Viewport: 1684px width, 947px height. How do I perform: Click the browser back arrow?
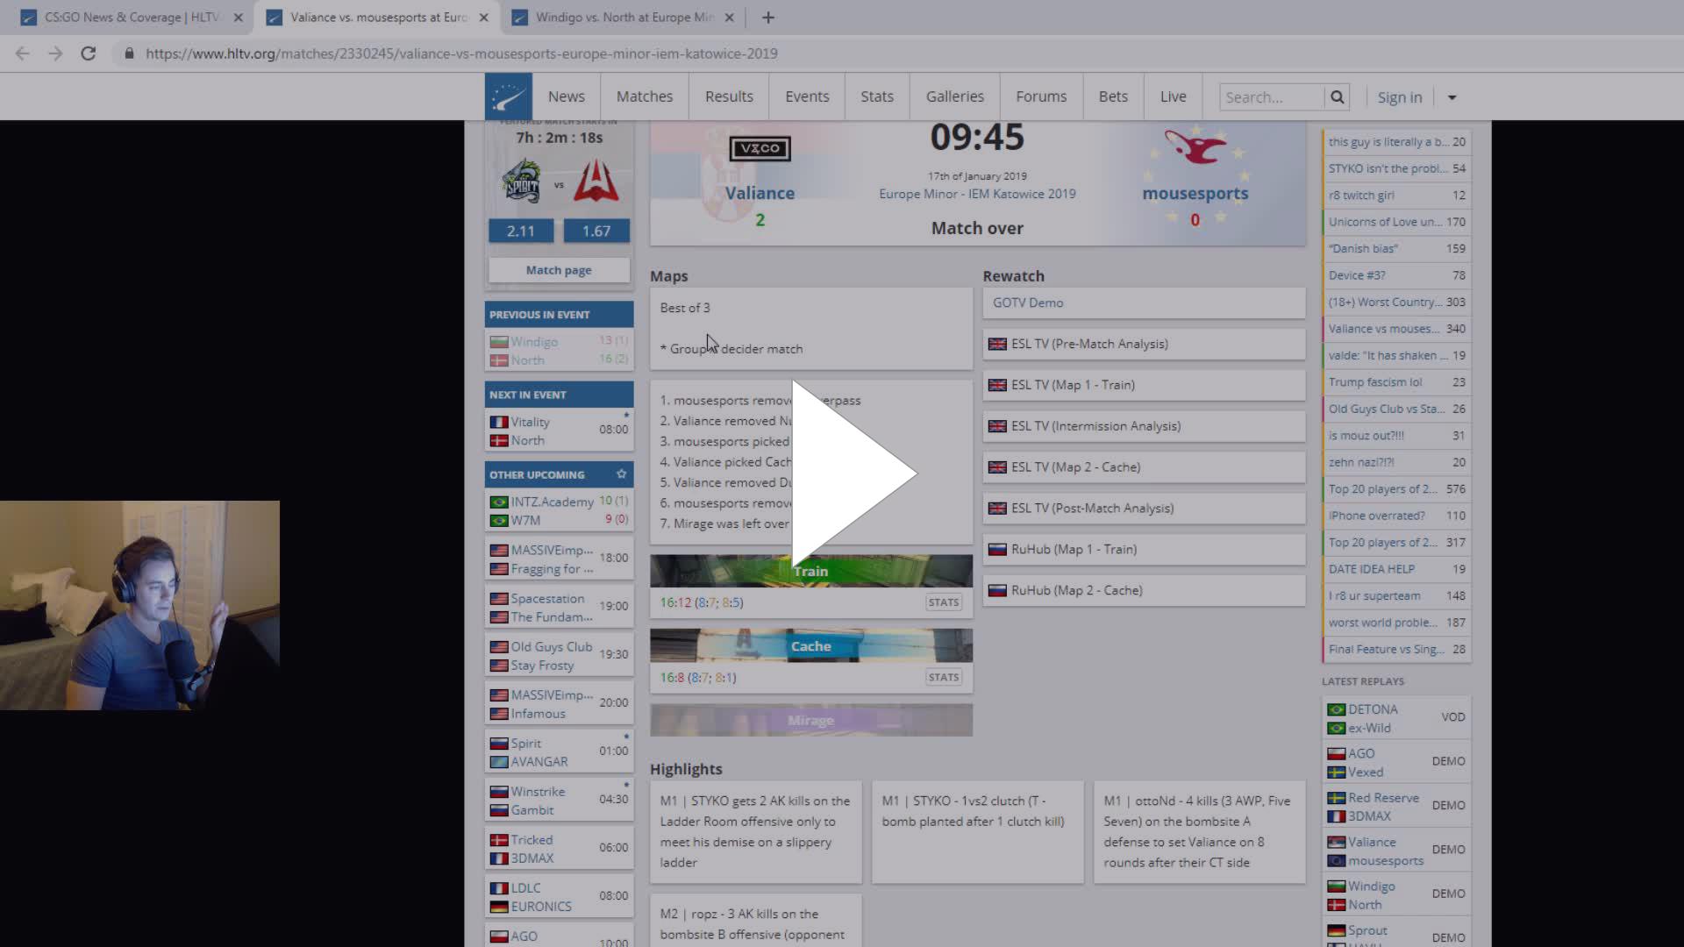pos(23,53)
